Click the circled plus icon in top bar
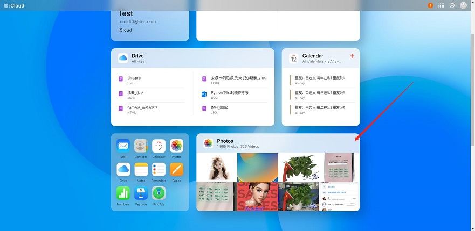Screen dimensions: 475x231 [x=452, y=5]
